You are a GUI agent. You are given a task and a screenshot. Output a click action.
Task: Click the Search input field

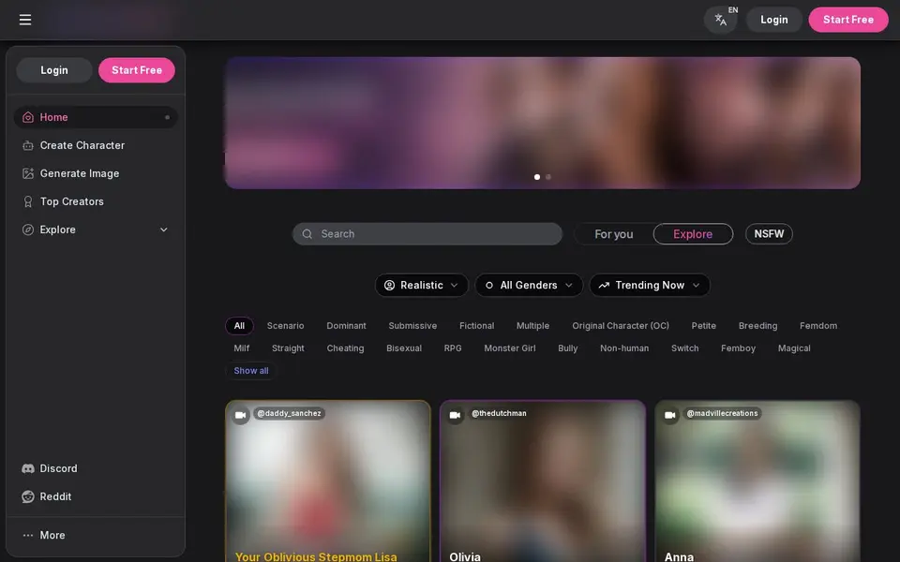pyautogui.click(x=427, y=234)
